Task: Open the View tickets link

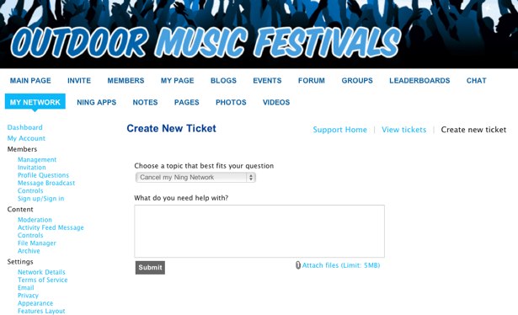Action: pyautogui.click(x=403, y=130)
